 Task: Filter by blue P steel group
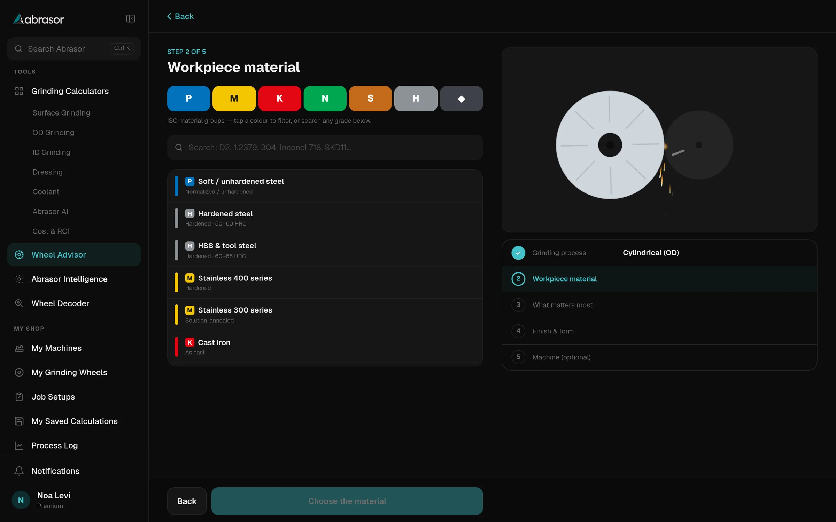tap(188, 98)
